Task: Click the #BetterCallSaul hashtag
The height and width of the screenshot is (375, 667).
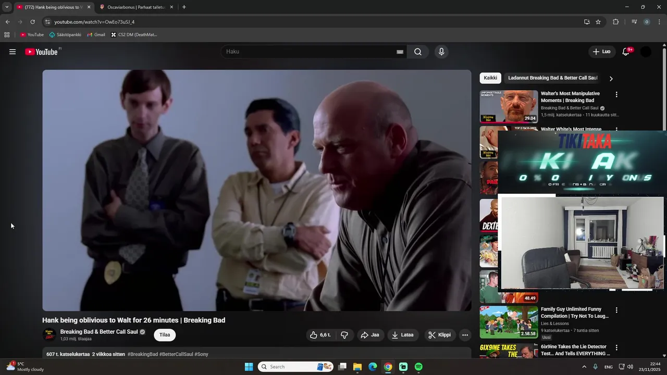Action: click(x=176, y=354)
